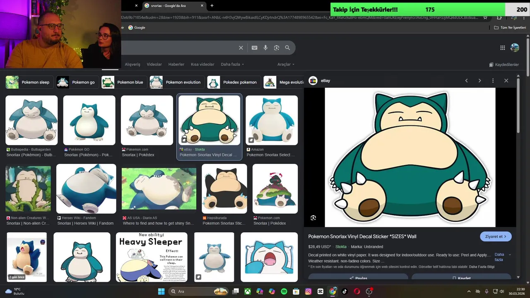This screenshot has height=298, width=530.
Task: Open Microsoft Store from taskbar
Action: pos(296,291)
